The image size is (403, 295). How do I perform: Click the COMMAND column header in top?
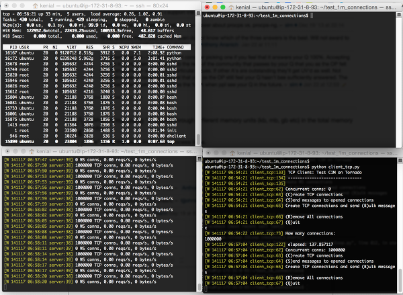coord(175,47)
